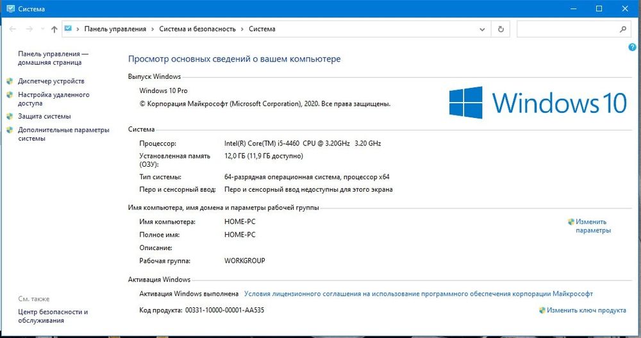
Task: Click the 'Просмотр основных сведений' heading
Action: tap(234, 59)
